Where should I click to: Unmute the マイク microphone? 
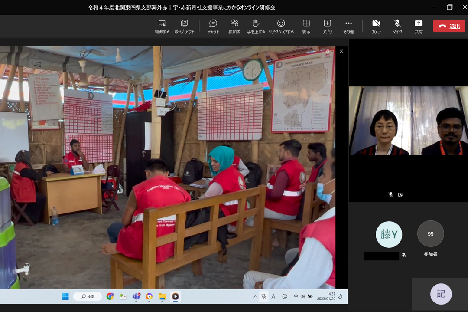pos(397,26)
